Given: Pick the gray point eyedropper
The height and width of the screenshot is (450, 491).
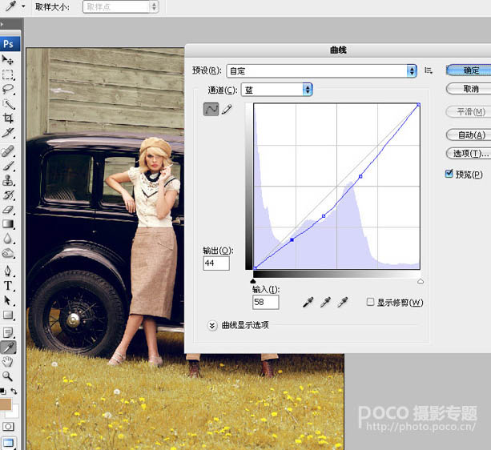Looking at the screenshot, I should point(325,302).
